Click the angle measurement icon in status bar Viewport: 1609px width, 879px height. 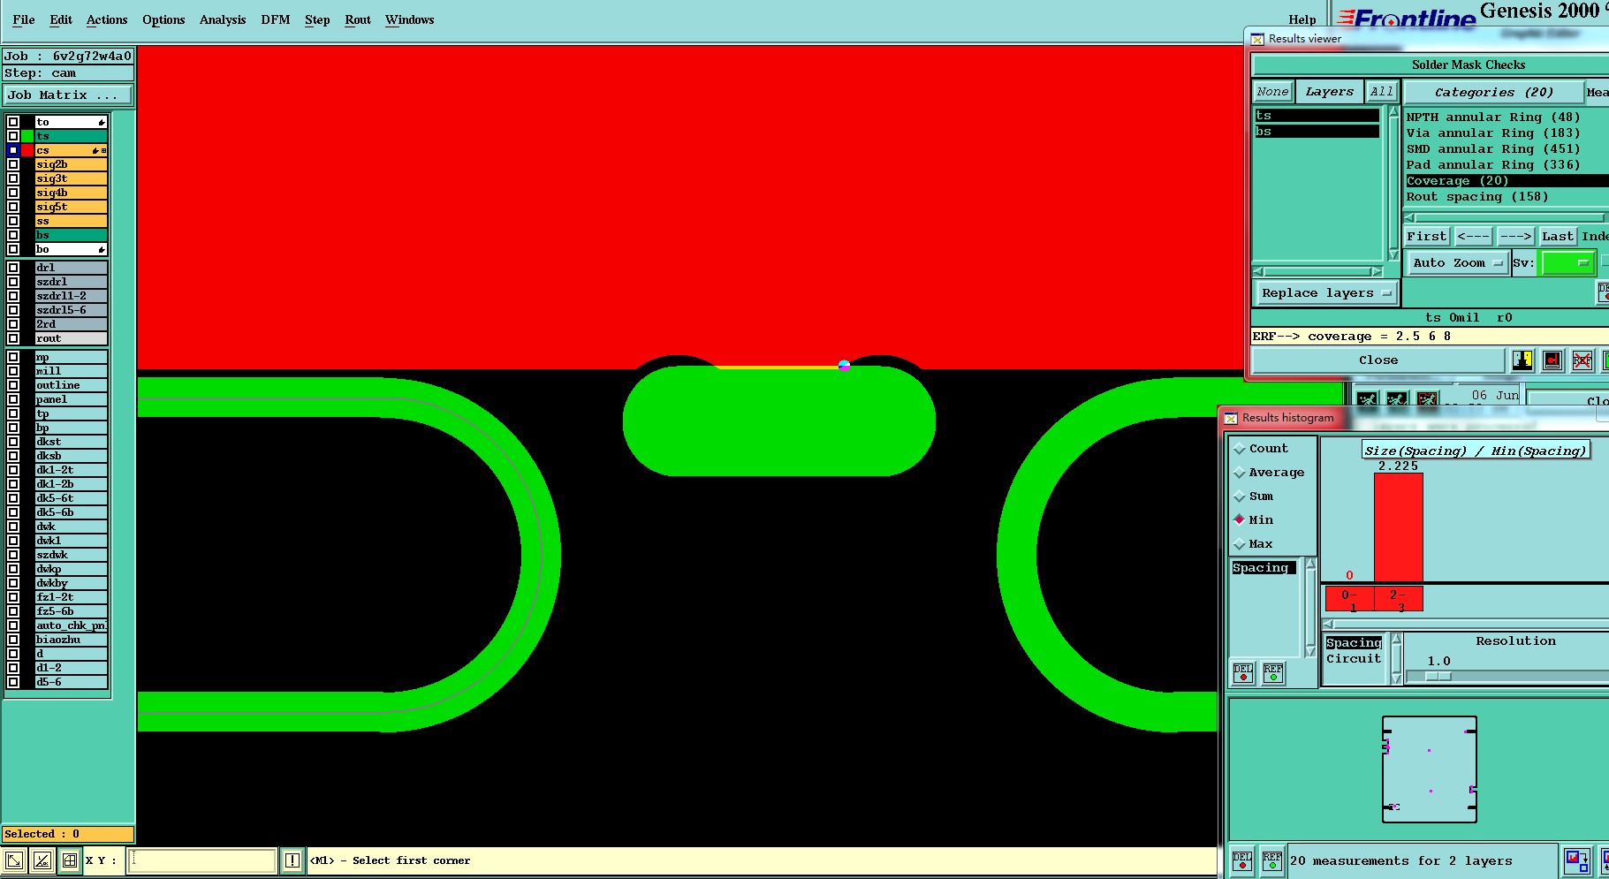pyautogui.click(x=42, y=860)
